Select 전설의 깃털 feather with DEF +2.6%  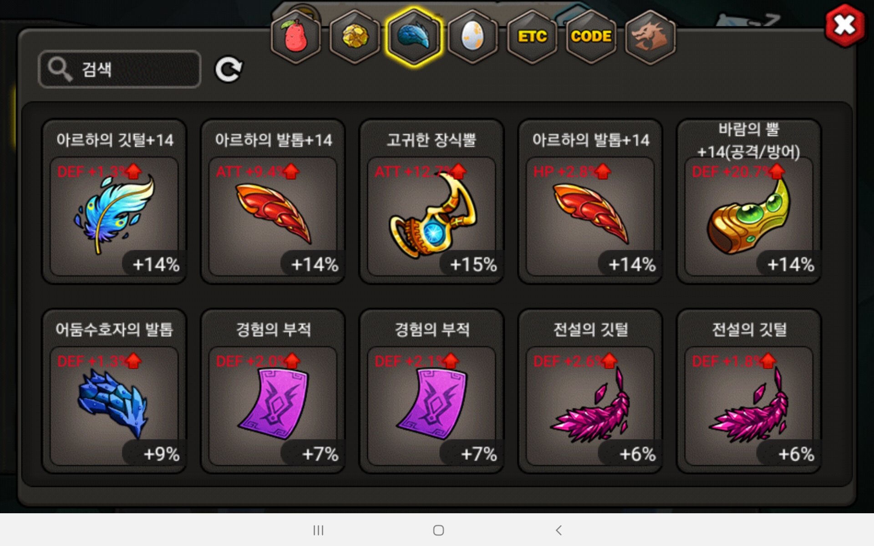[x=590, y=391]
